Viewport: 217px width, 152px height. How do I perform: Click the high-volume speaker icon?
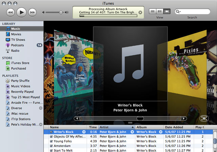66,13
